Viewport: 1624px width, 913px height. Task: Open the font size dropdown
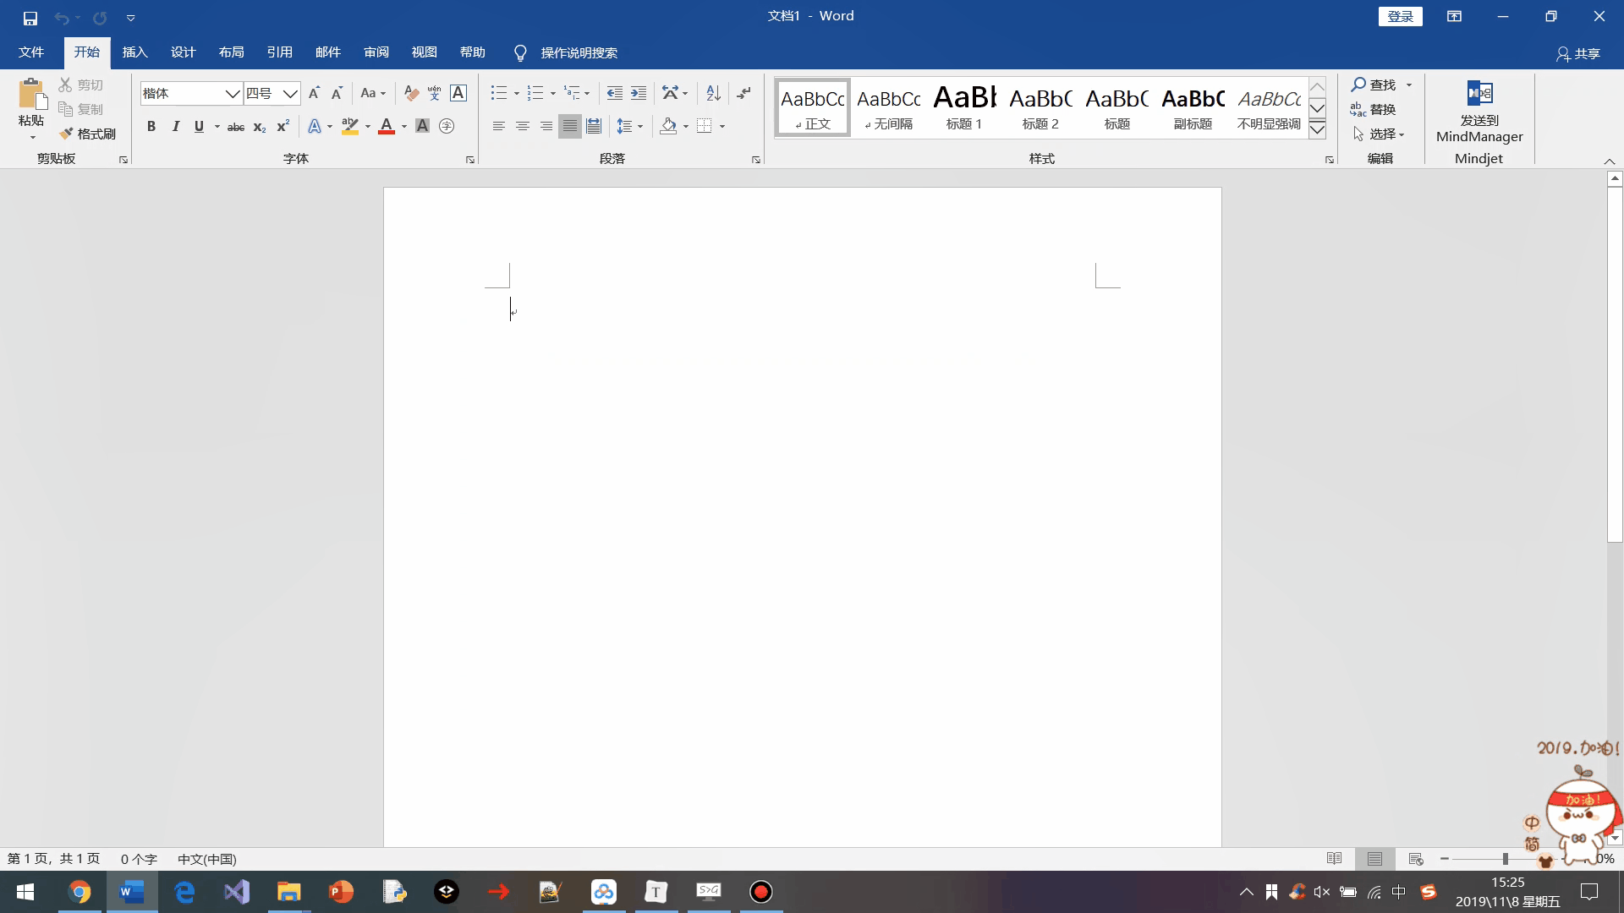pyautogui.click(x=290, y=93)
